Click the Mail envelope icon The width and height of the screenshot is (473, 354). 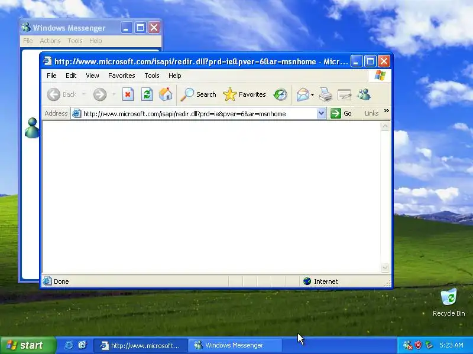coord(302,94)
